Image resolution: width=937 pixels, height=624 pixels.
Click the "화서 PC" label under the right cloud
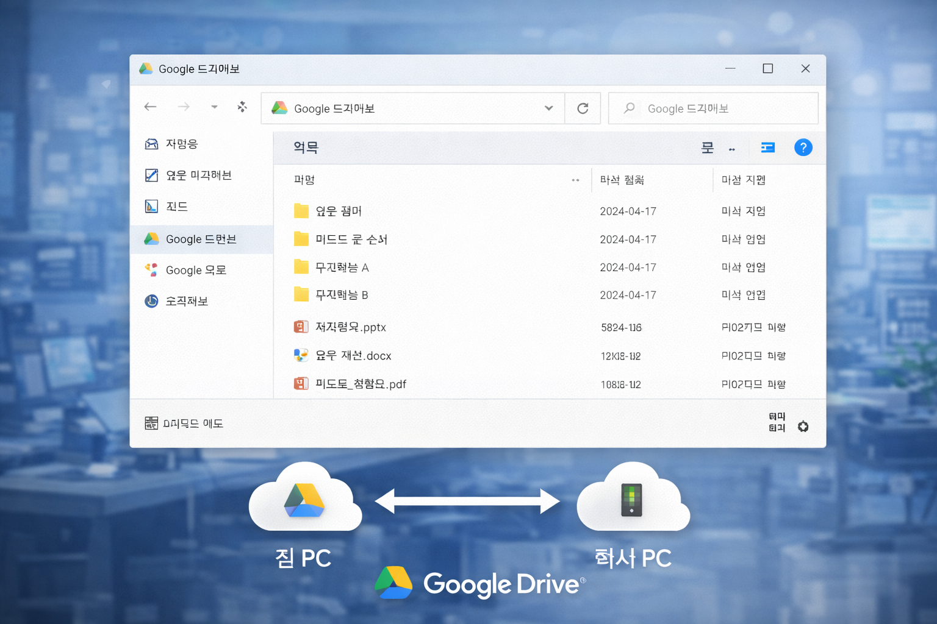633,558
